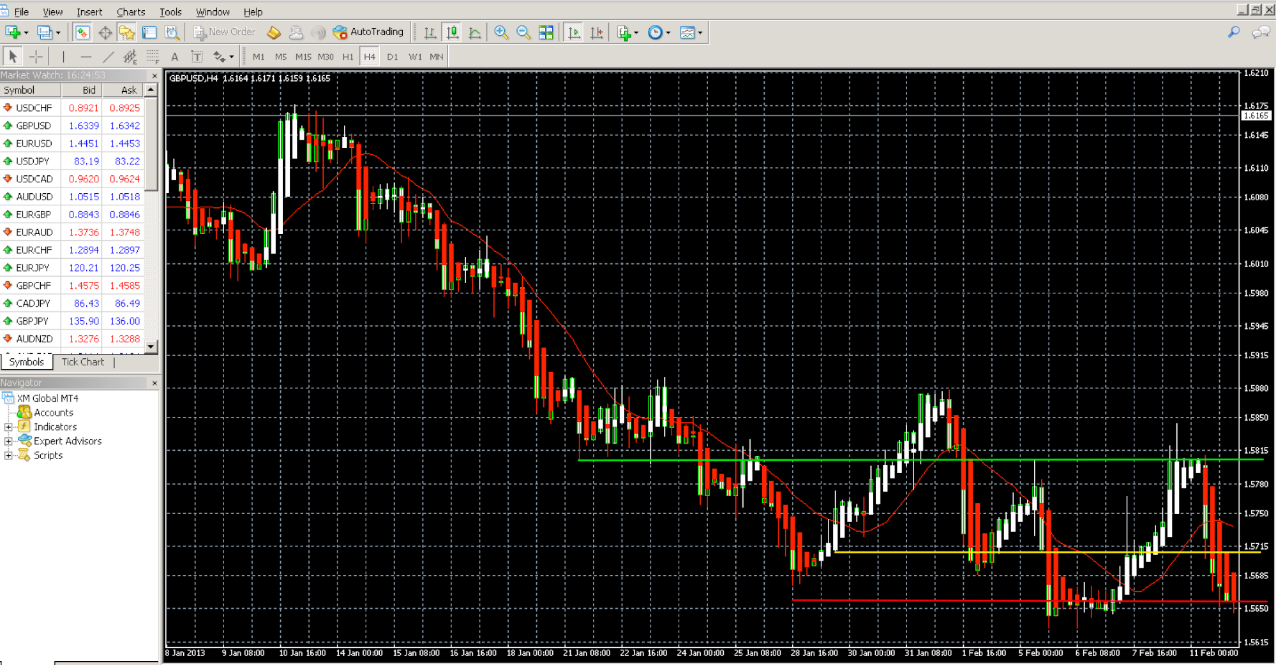The height and width of the screenshot is (665, 1276).
Task: Open the Charts menu
Action: click(130, 11)
